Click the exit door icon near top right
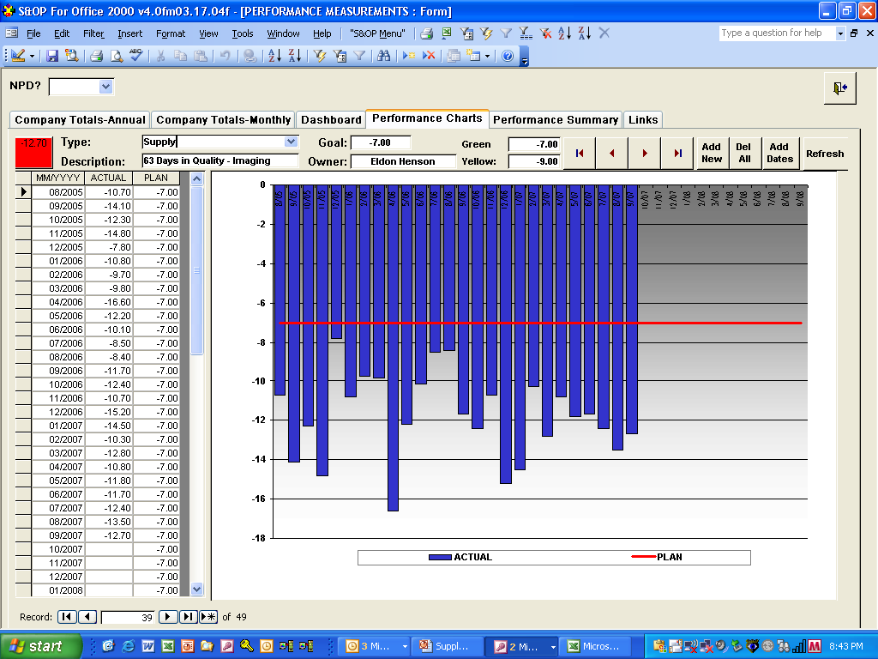The width and height of the screenshot is (878, 659). pyautogui.click(x=839, y=88)
